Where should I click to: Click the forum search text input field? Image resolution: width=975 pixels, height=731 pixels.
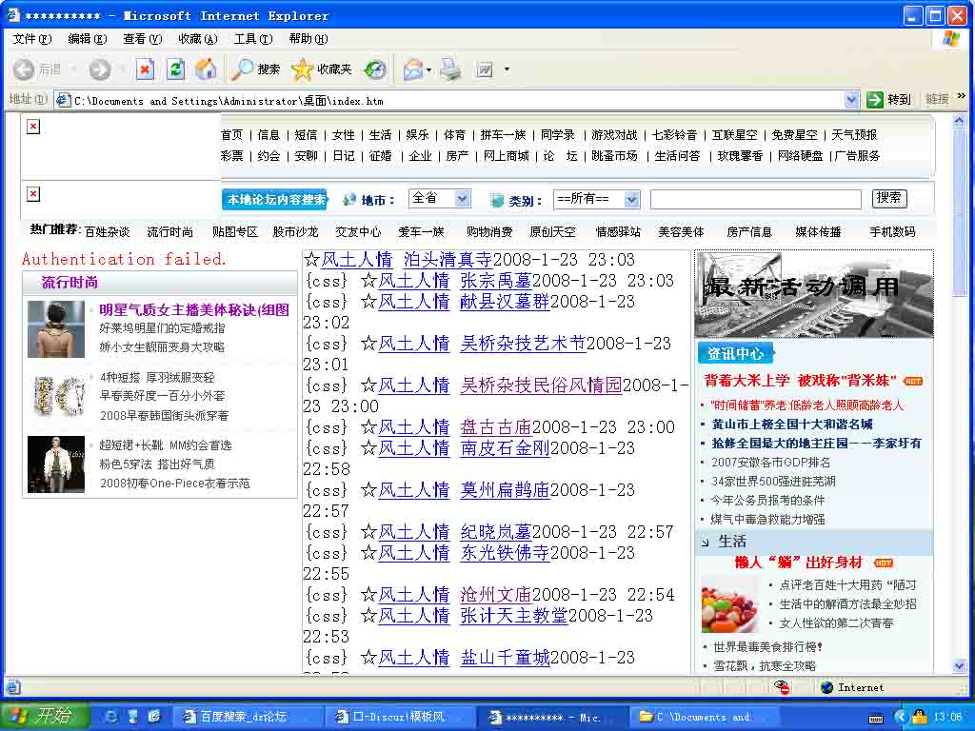pyautogui.click(x=755, y=199)
